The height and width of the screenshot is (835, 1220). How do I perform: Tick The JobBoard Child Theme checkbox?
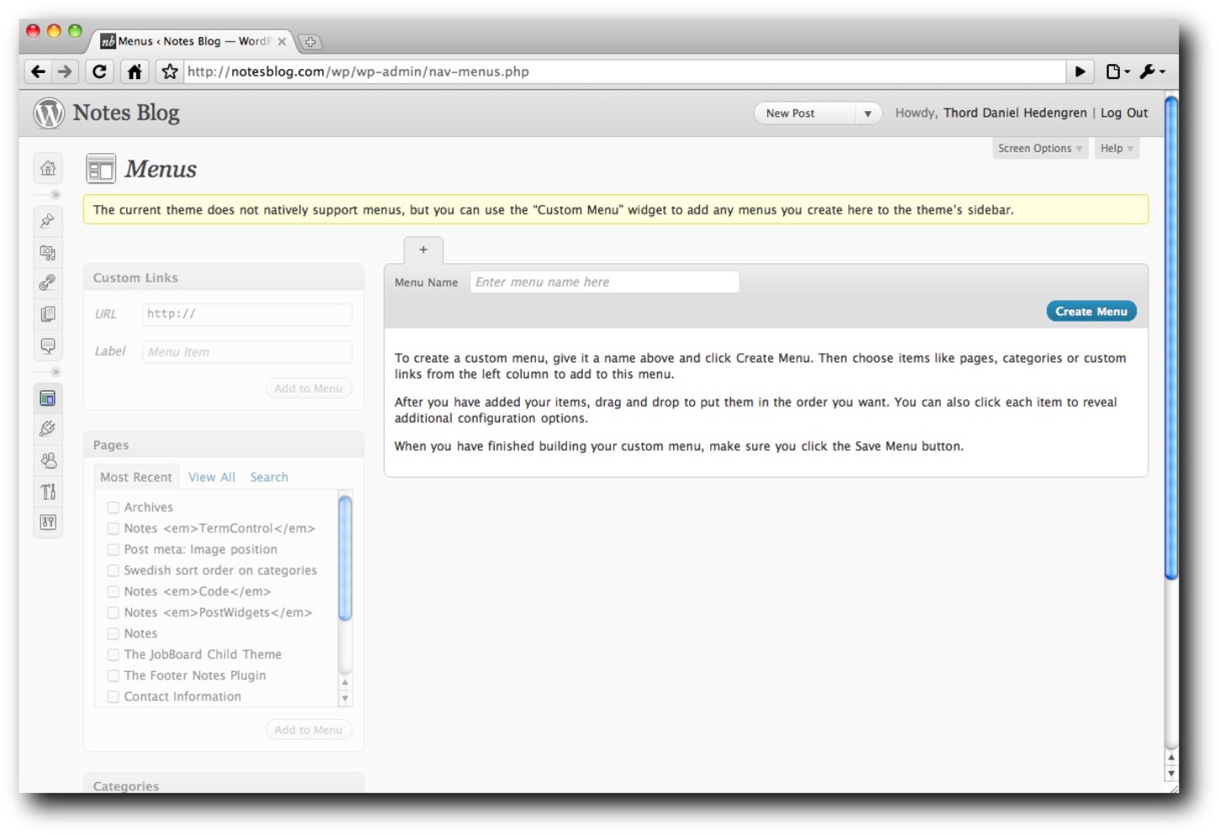pos(113,654)
